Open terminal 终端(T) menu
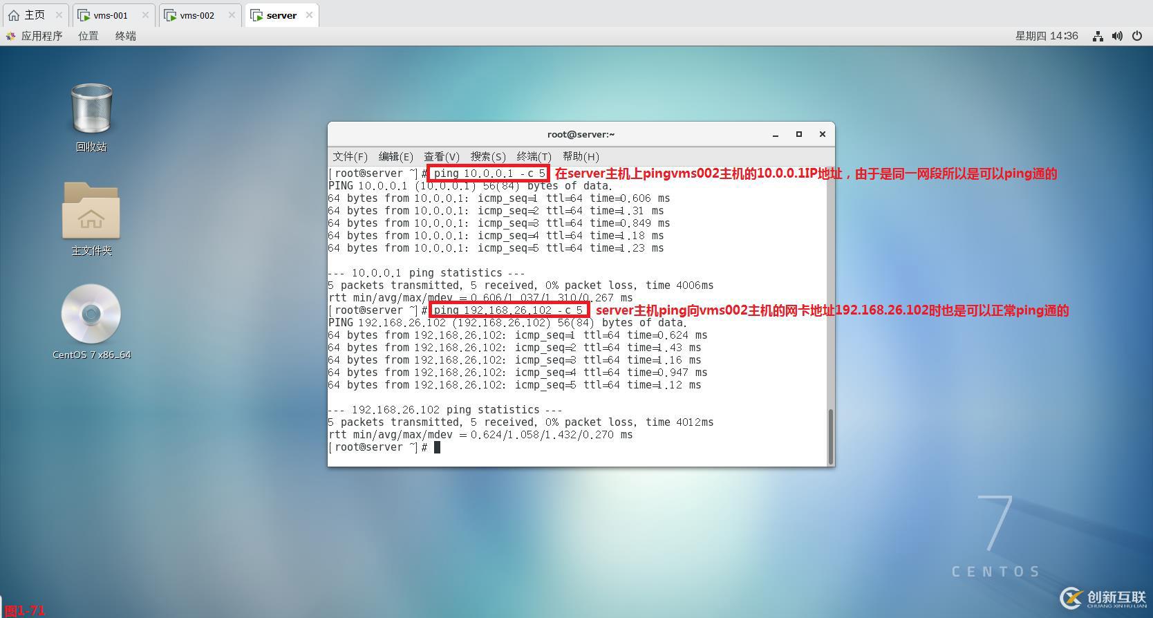The height and width of the screenshot is (618, 1153). pyautogui.click(x=534, y=156)
